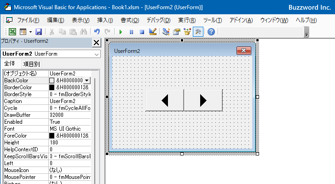Viewport: 335px width, 184px height.
Task: Open the 編集(E) menu
Action: pos(56,20)
